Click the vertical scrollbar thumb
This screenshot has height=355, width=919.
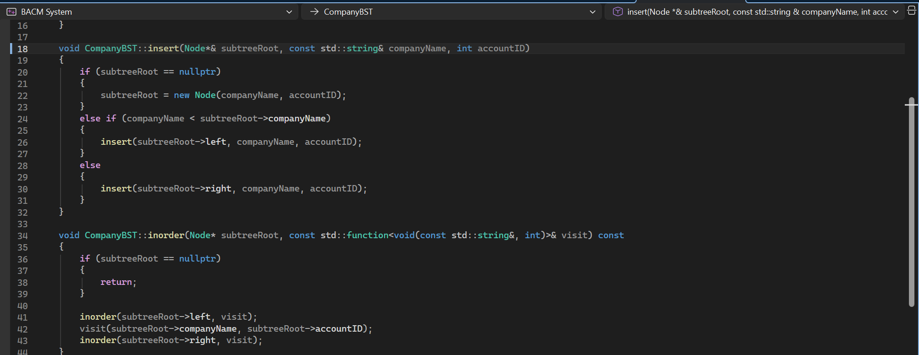(x=911, y=202)
